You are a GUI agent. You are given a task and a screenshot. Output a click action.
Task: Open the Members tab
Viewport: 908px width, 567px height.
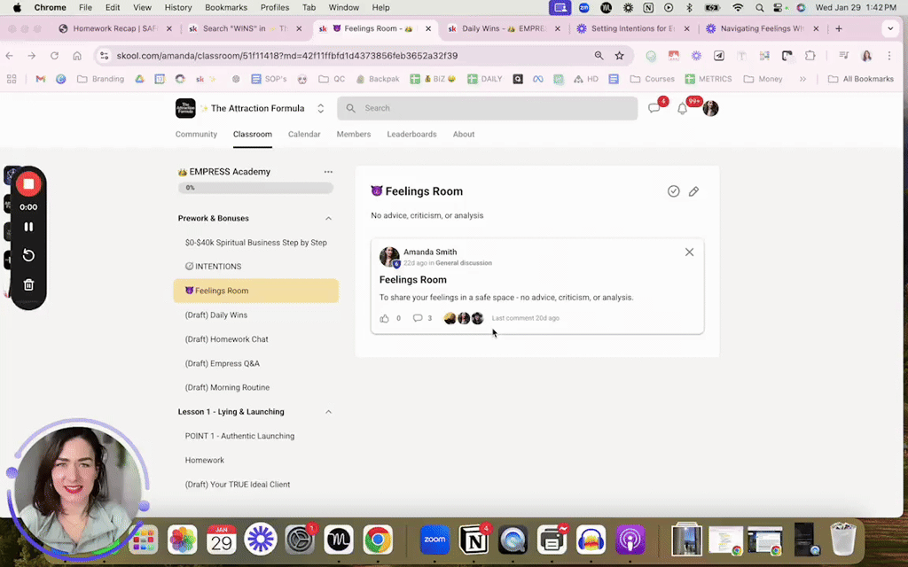353,135
